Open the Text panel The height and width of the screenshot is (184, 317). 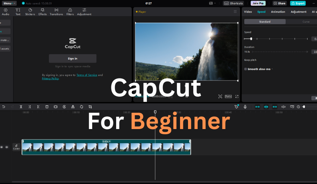18,12
